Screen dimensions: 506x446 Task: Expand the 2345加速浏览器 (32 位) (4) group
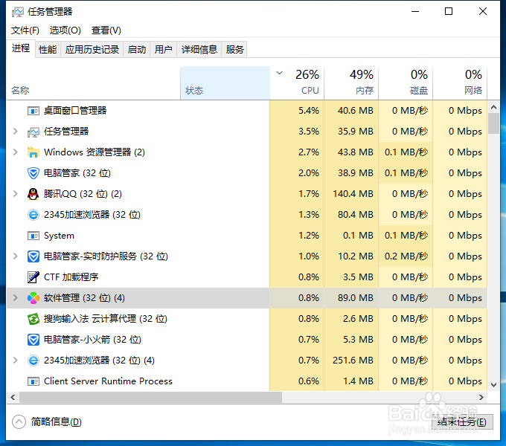pos(15,361)
